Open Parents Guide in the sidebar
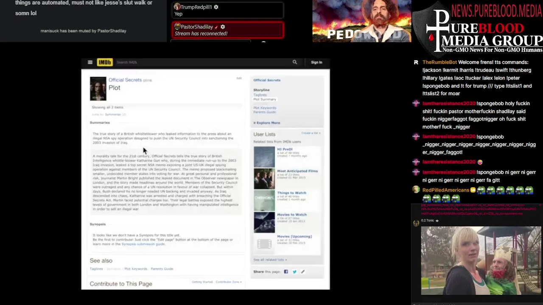 coord(264,112)
